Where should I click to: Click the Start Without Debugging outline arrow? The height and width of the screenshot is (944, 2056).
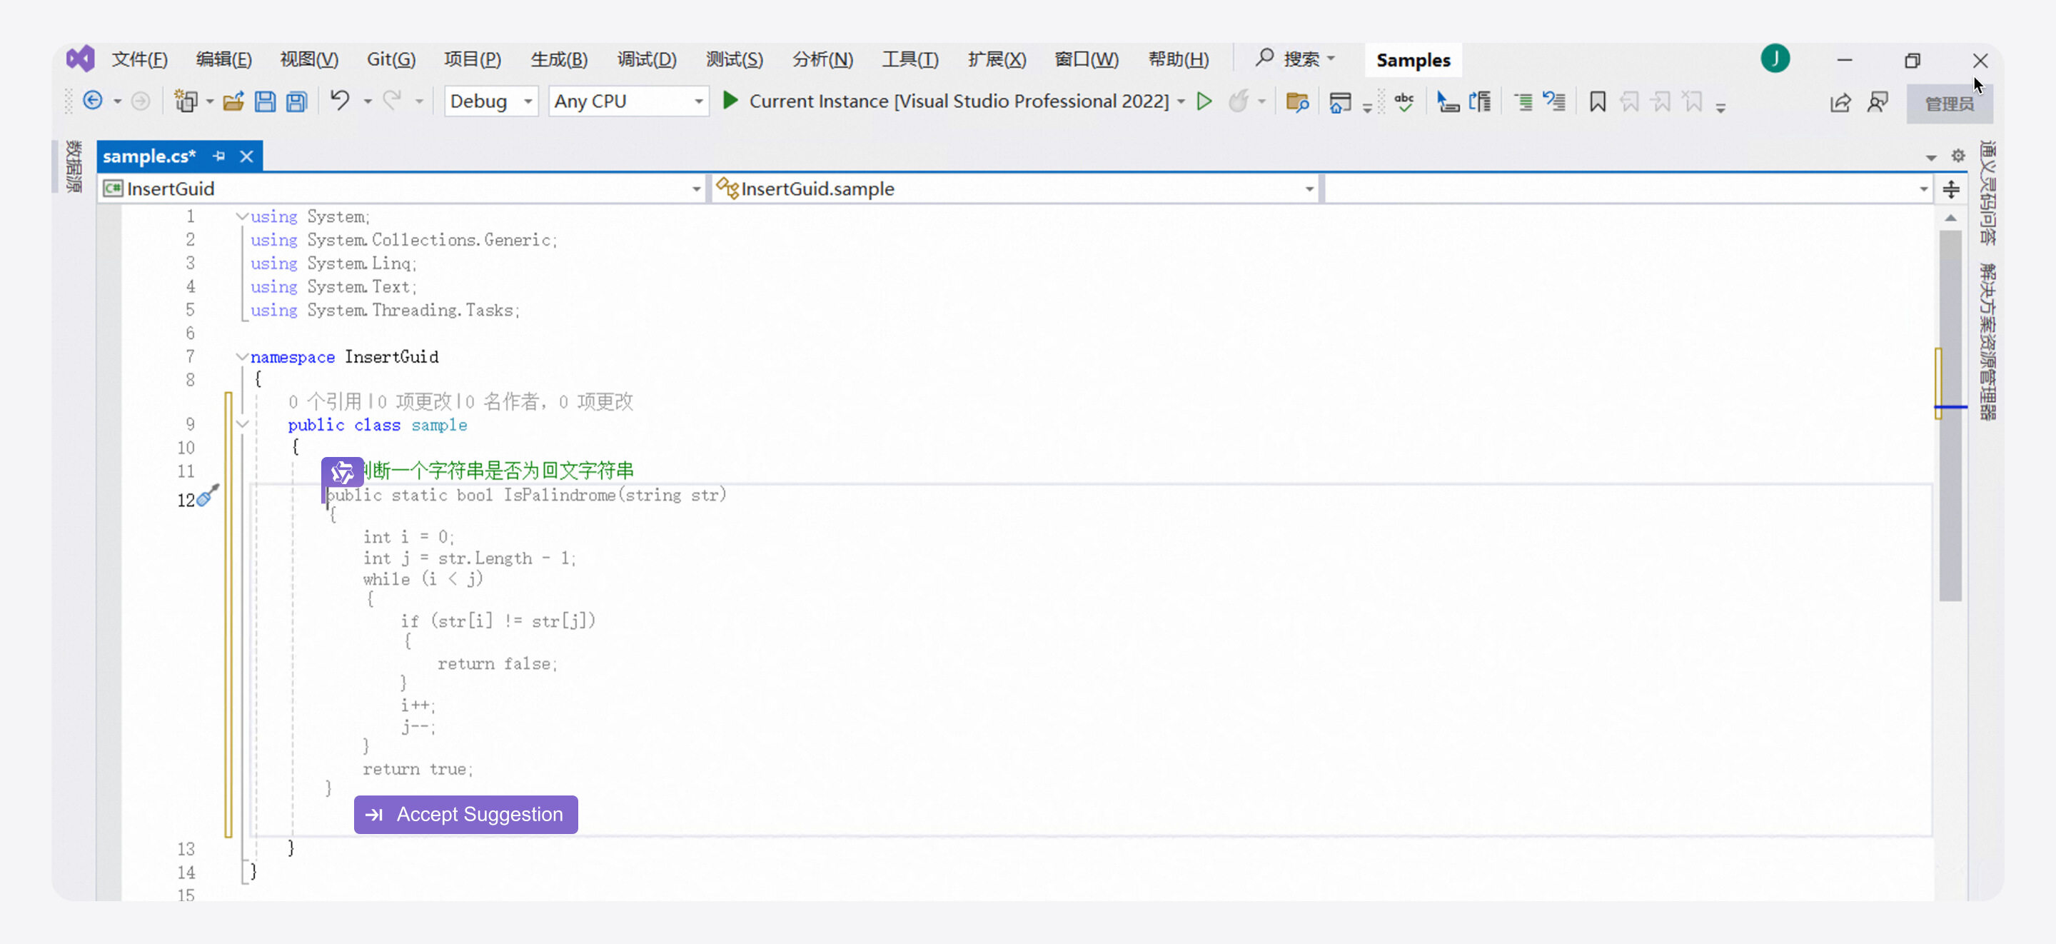click(x=1204, y=101)
